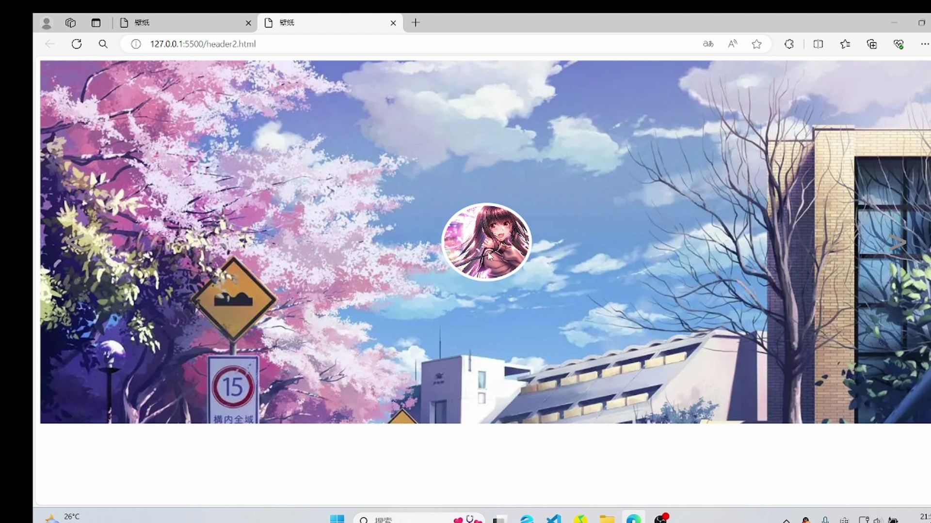931x523 pixels.
Task: Start Read aloud from address bar
Action: click(733, 44)
